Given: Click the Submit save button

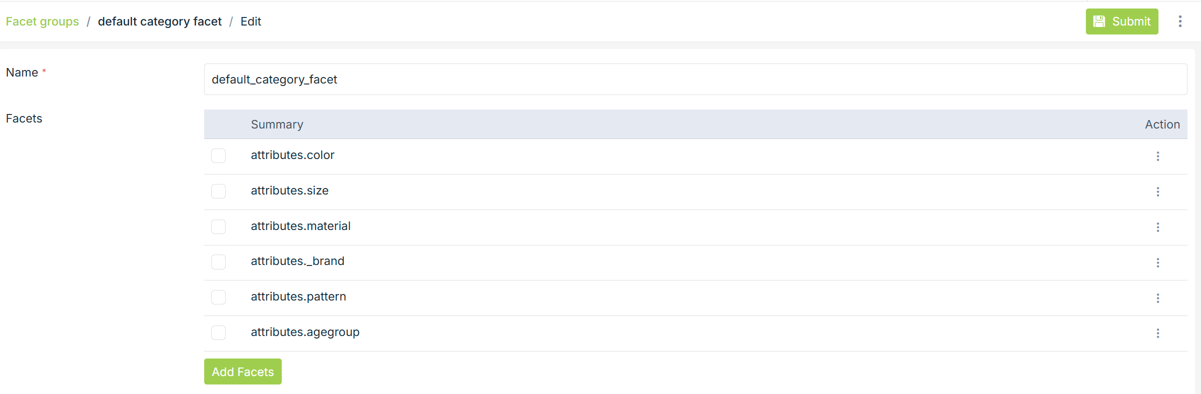Looking at the screenshot, I should pos(1121,21).
